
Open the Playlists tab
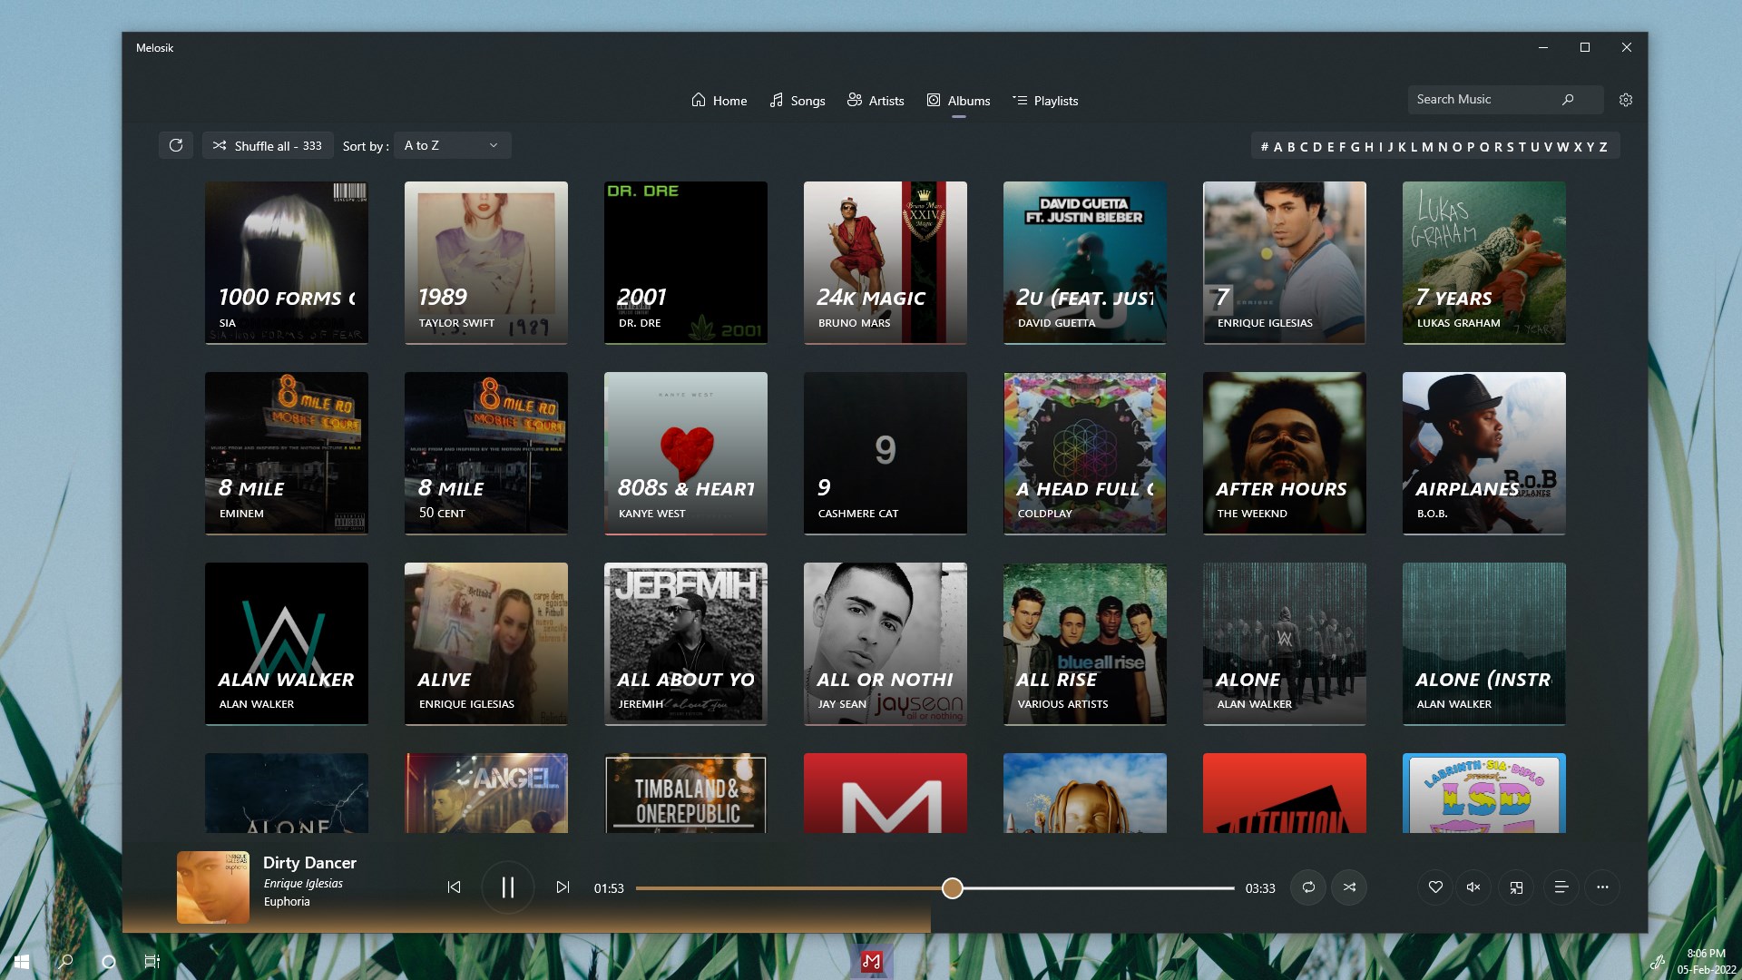[x=1045, y=101]
